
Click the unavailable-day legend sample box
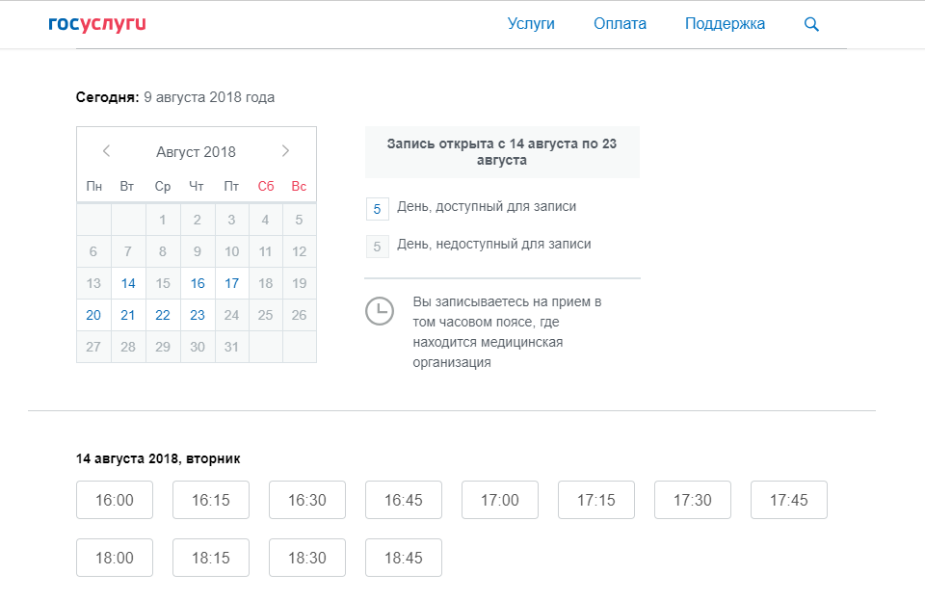(378, 247)
